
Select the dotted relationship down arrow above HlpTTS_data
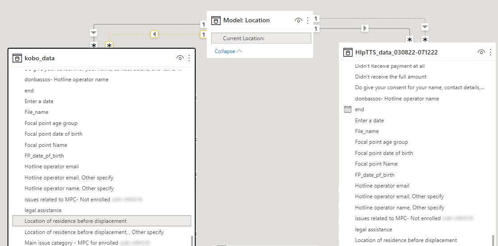coord(425,27)
